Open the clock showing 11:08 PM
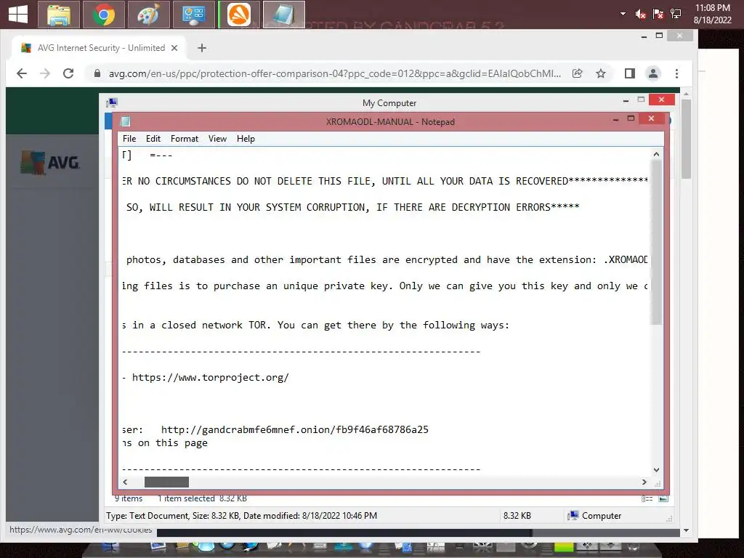This screenshot has width=744, height=558. click(712, 14)
